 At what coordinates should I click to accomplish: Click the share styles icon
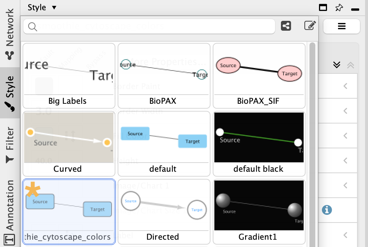tap(286, 26)
